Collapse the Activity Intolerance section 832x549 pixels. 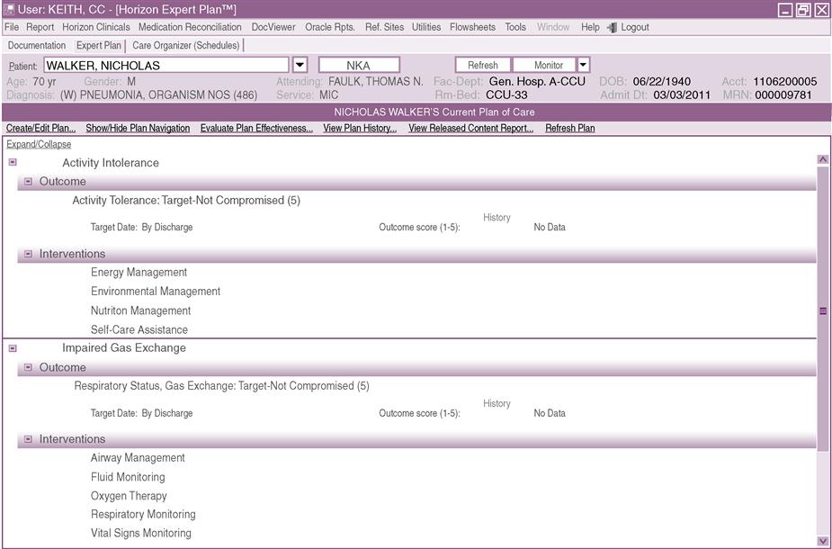(13, 163)
